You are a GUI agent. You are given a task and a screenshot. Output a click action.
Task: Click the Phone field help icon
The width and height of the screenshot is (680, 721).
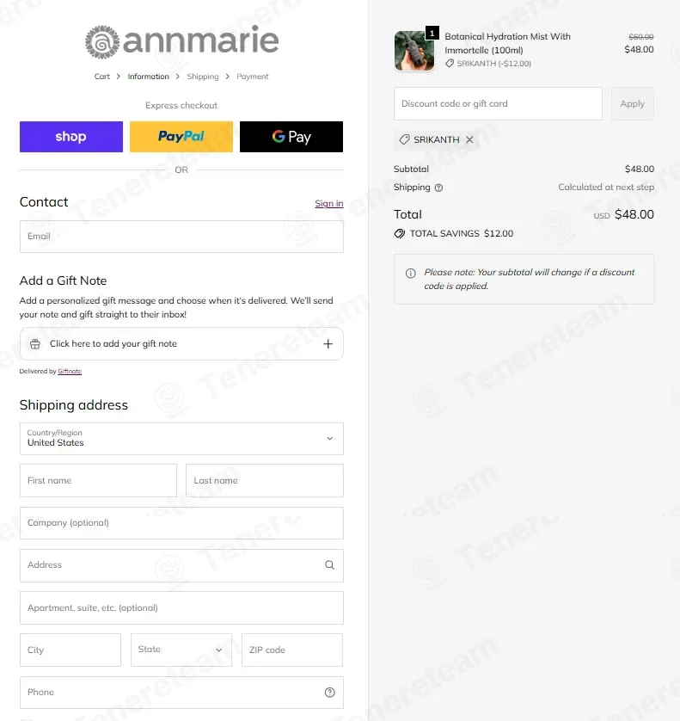click(329, 693)
